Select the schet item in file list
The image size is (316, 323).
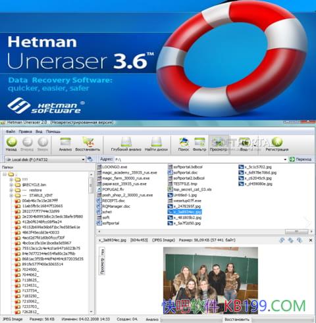coord(107,212)
